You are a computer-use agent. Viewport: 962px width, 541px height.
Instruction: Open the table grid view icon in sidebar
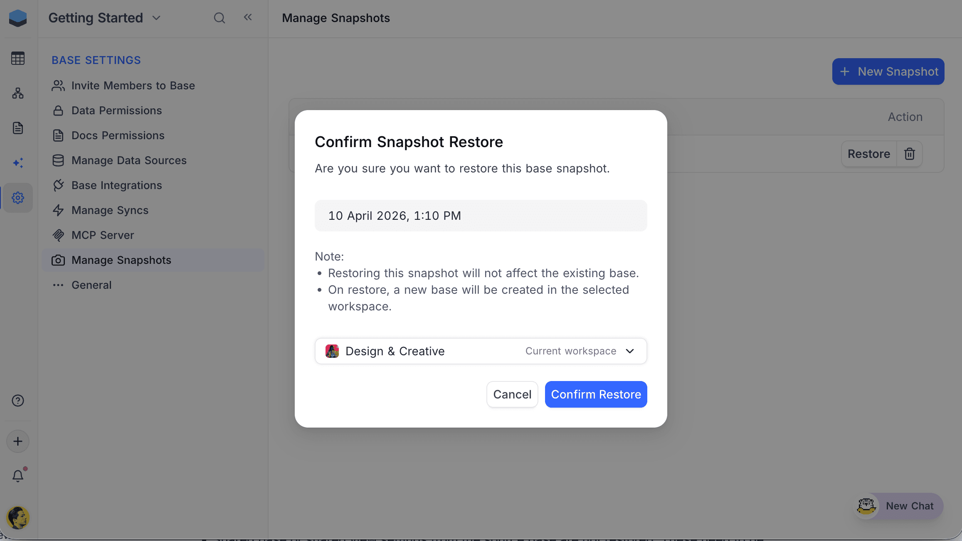[18, 58]
